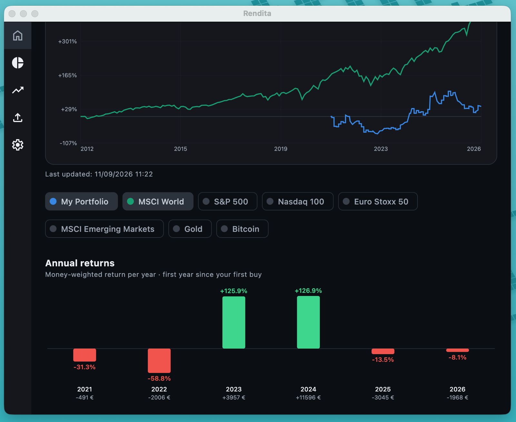
Task: Click the Annual returns heading
Action: 80,263
